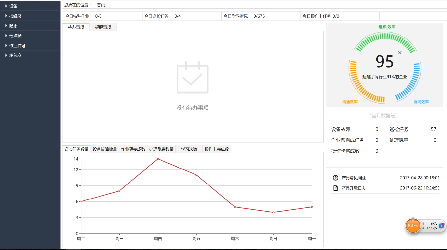Click the 周四 peak data point on chart
The width and height of the screenshot is (447, 250).
158,159
